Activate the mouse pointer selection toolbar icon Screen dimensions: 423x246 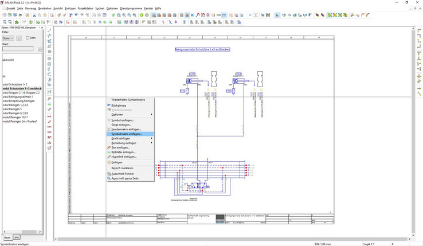[x=277, y=15]
